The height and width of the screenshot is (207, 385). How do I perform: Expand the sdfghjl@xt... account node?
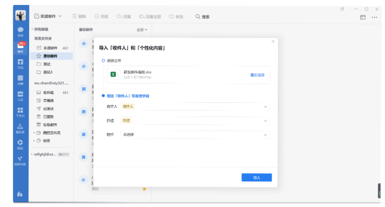coord(32,154)
